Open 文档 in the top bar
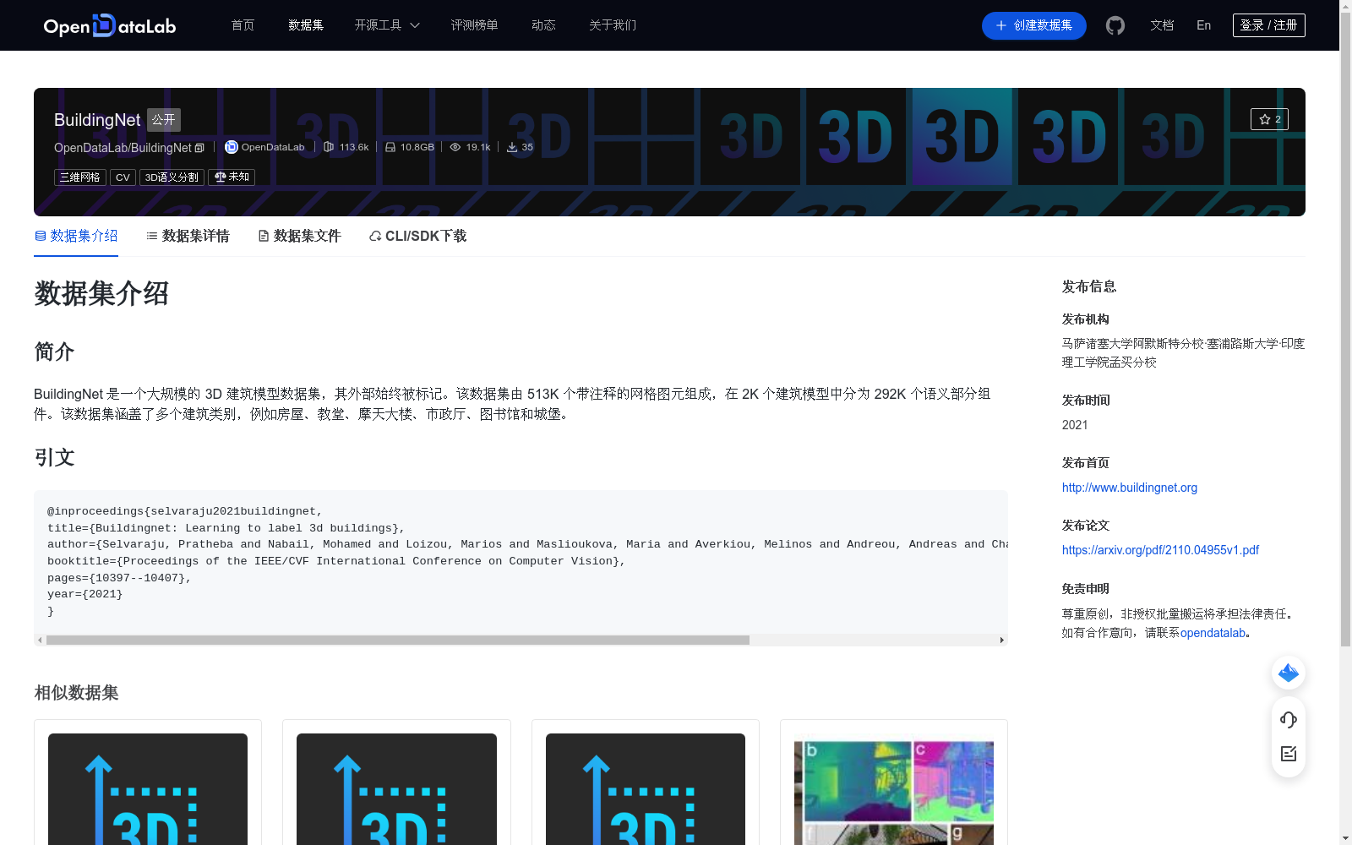Screen dimensions: 1352x845 [1162, 25]
